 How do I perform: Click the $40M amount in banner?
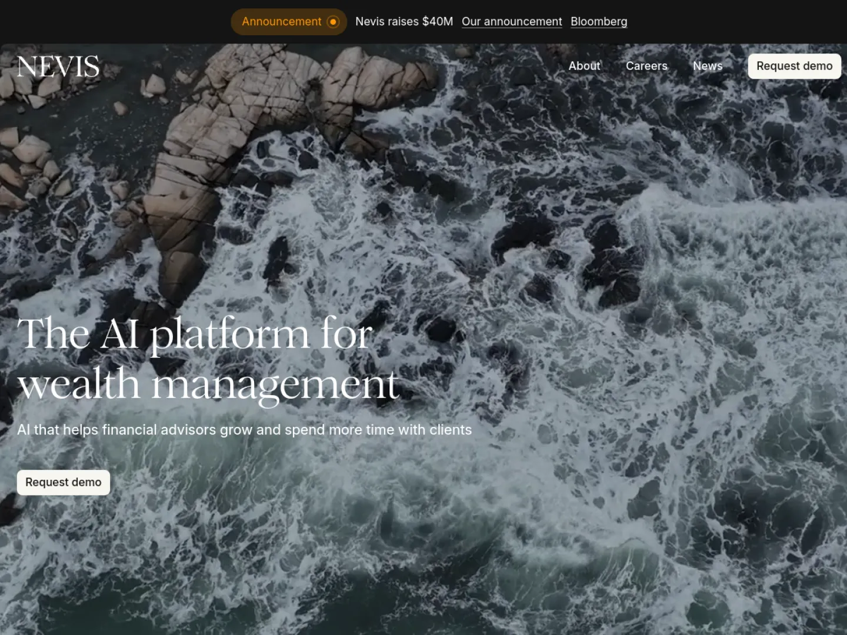438,22
